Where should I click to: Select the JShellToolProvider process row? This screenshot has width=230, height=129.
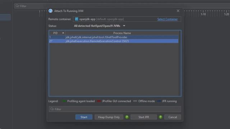114,37
